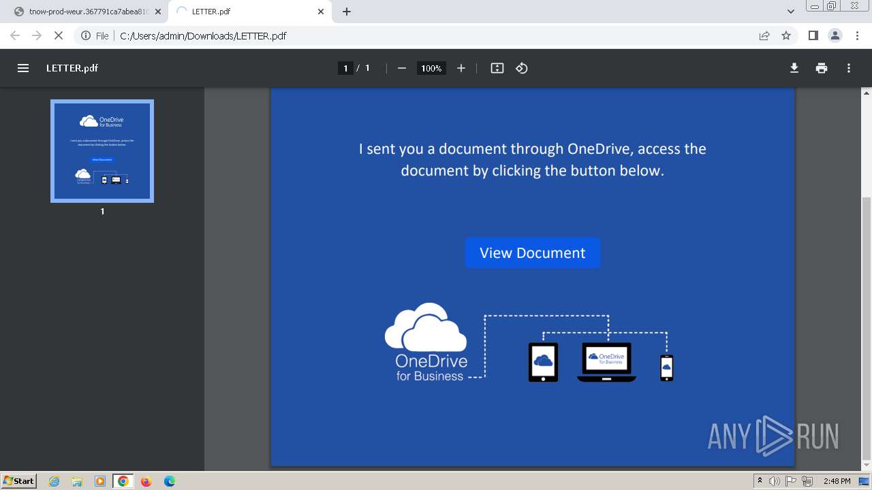Open the Chrome three-dot menu

pyautogui.click(x=857, y=35)
